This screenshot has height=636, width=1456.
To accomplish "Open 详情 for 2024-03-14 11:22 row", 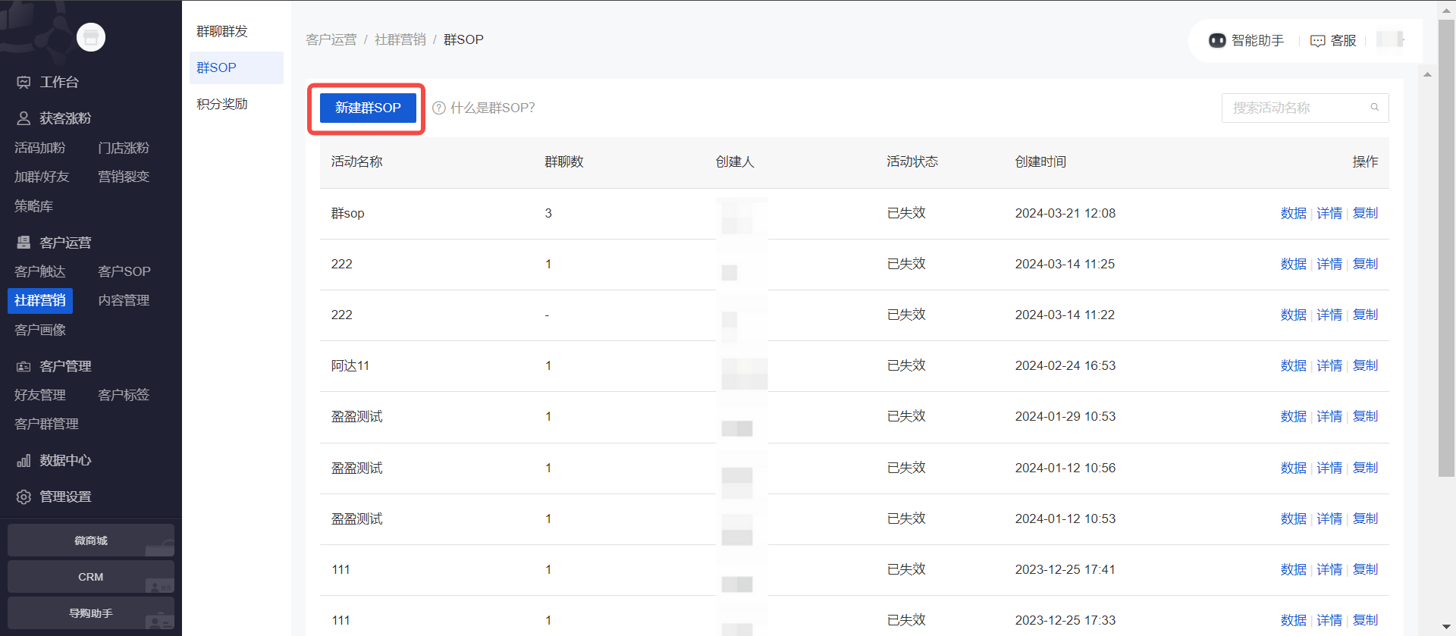I will click(1329, 315).
